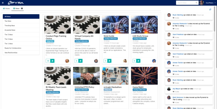Select the Ideas tab
This screenshot has width=217, height=109.
16,8
